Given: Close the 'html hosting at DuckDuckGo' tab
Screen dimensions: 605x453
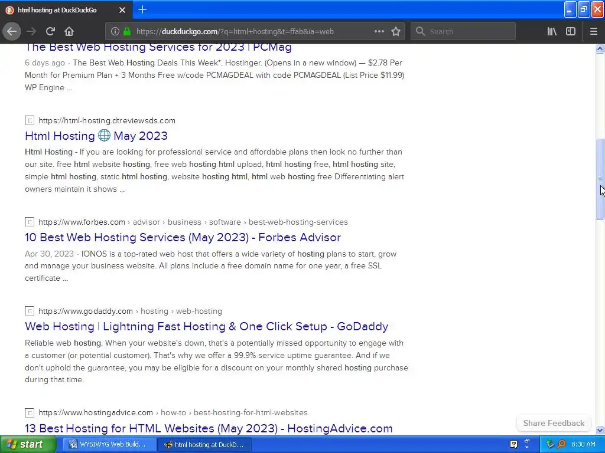Looking at the screenshot, I should pyautogui.click(x=122, y=10).
